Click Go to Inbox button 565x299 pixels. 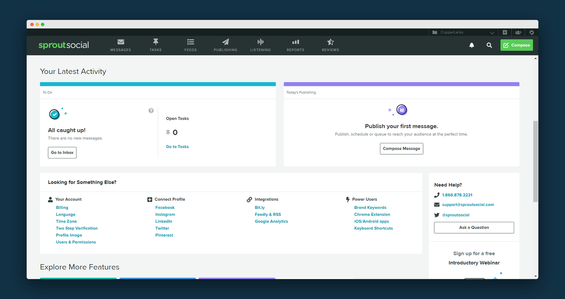62,152
